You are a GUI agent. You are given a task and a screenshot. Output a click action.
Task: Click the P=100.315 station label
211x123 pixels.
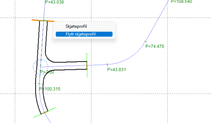click(50, 89)
